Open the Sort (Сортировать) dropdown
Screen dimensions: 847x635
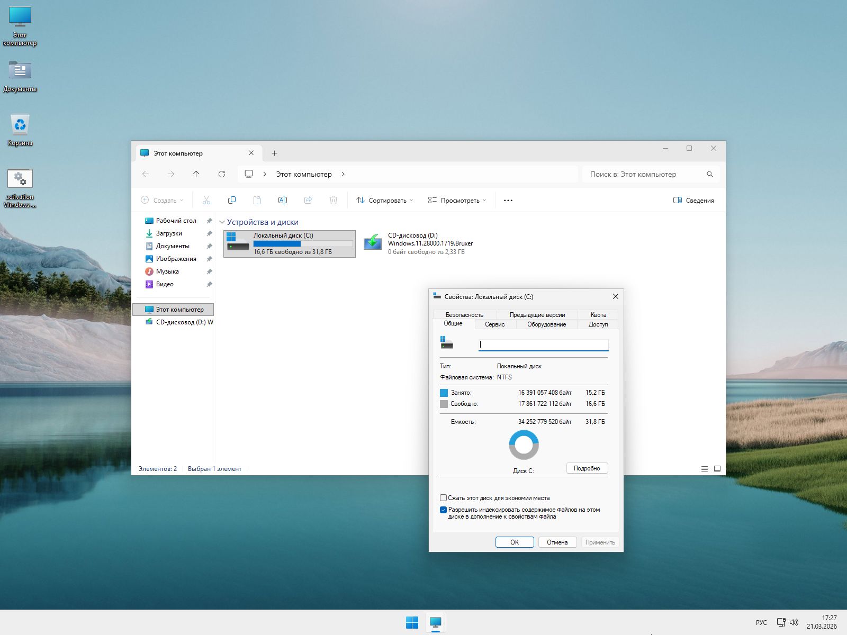385,201
